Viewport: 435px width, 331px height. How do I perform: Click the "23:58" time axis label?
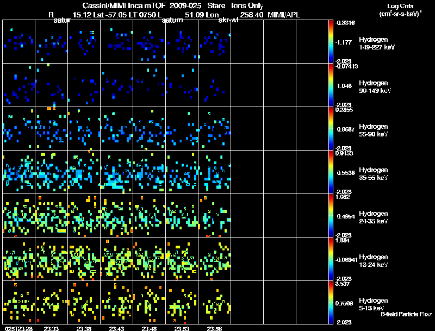pyautogui.click(x=214, y=328)
